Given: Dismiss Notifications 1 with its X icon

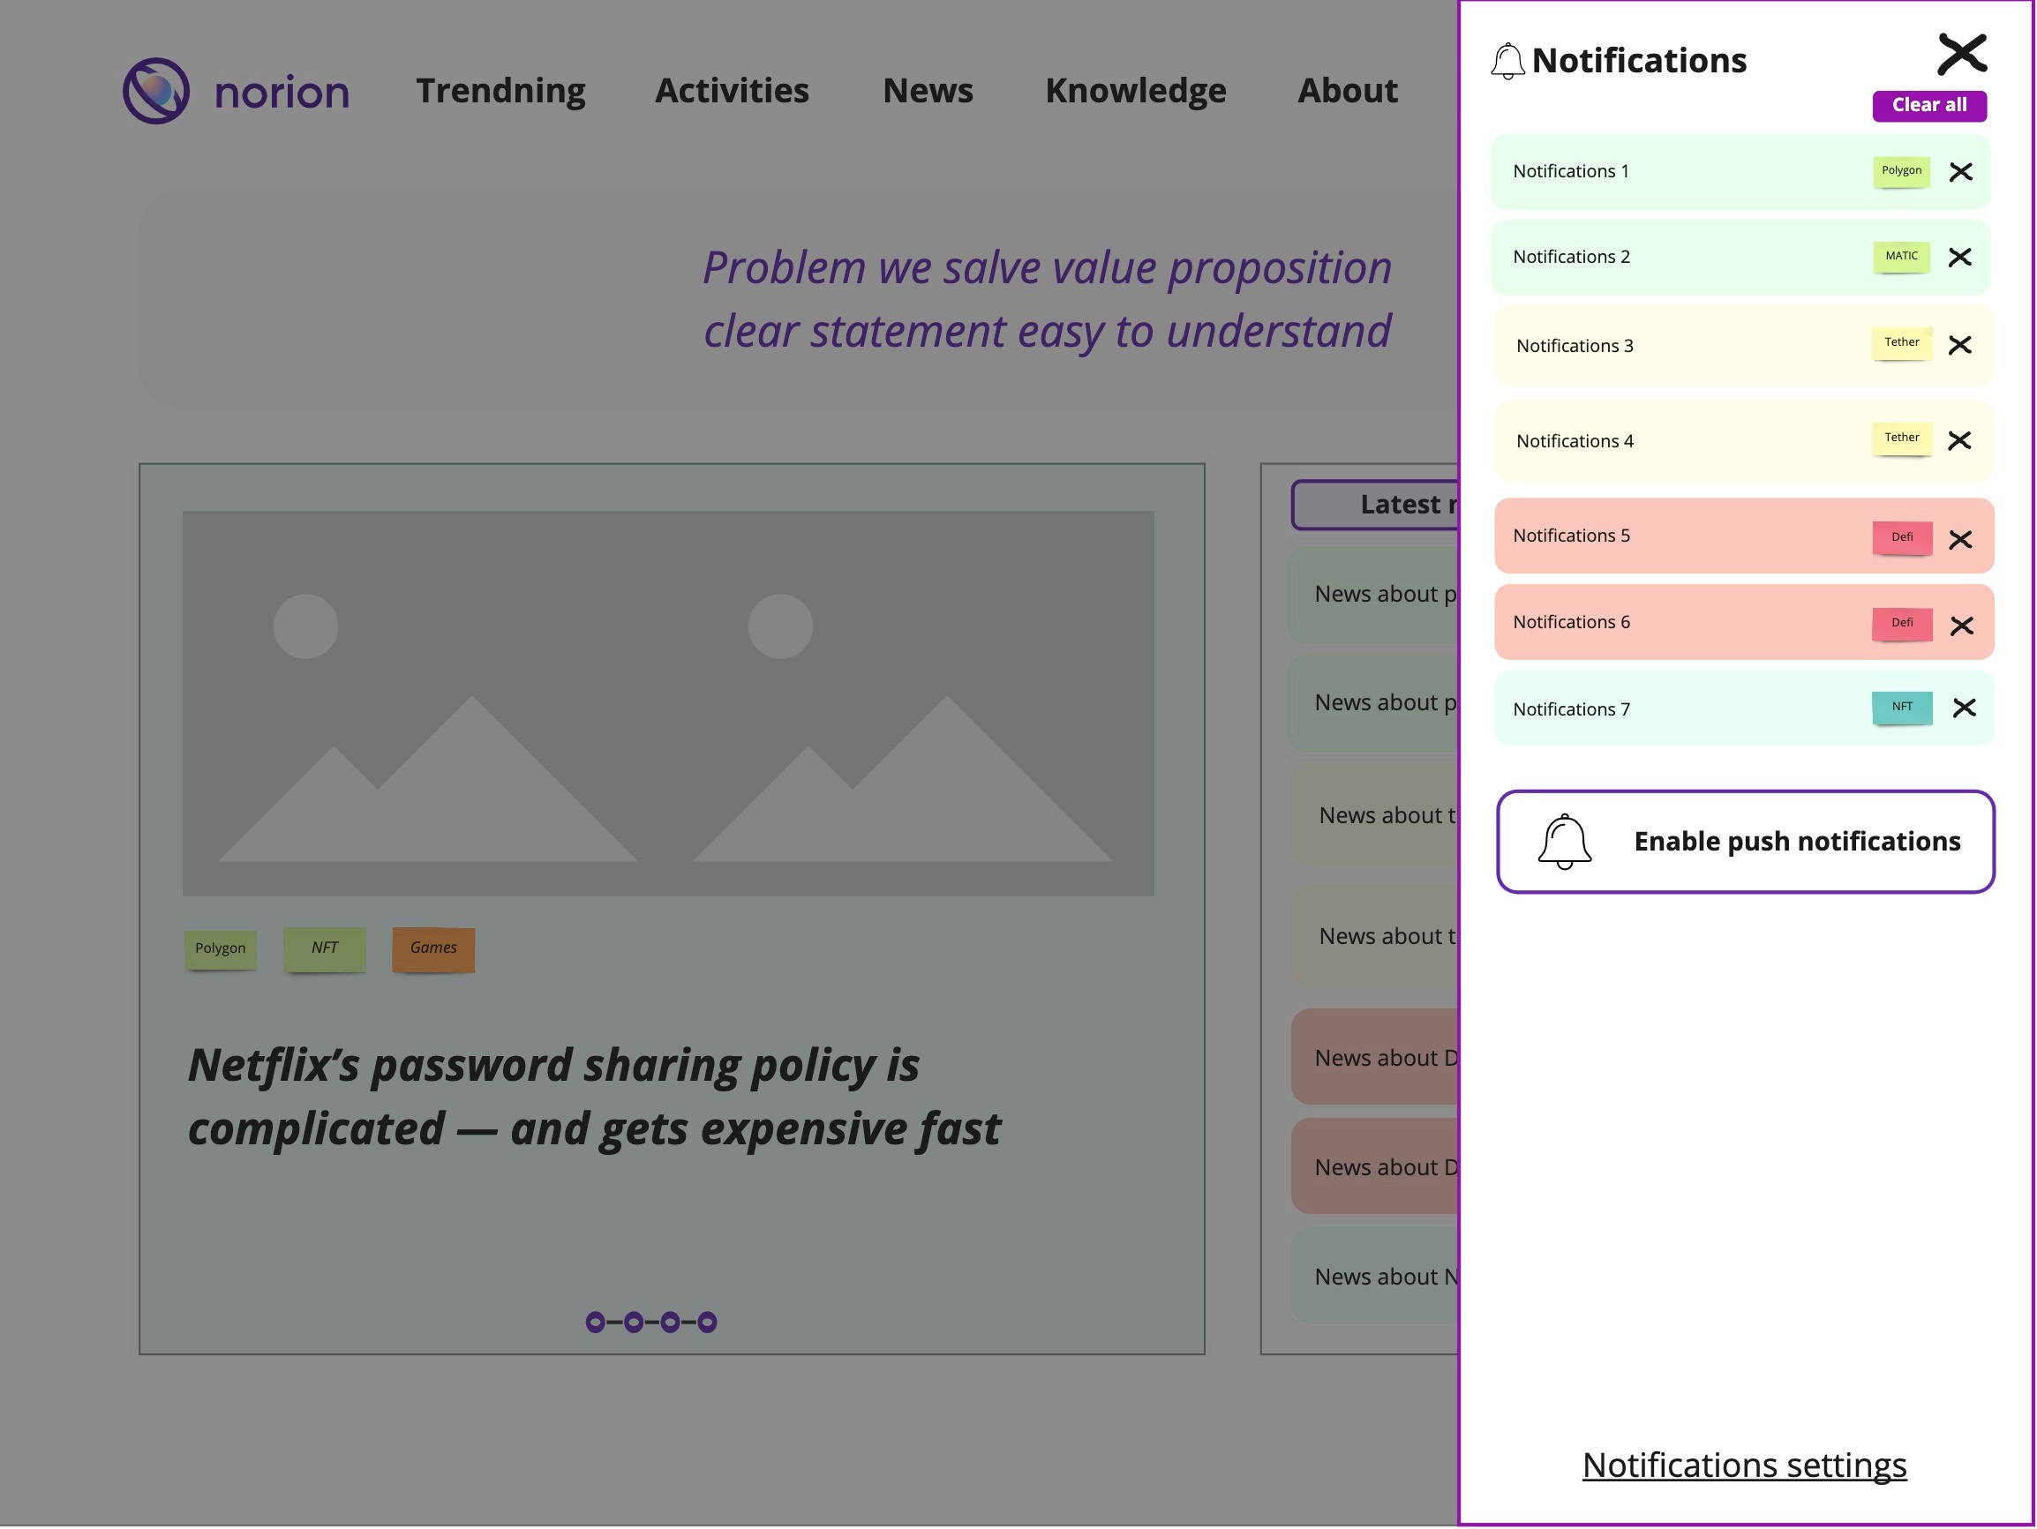Looking at the screenshot, I should (x=1960, y=172).
